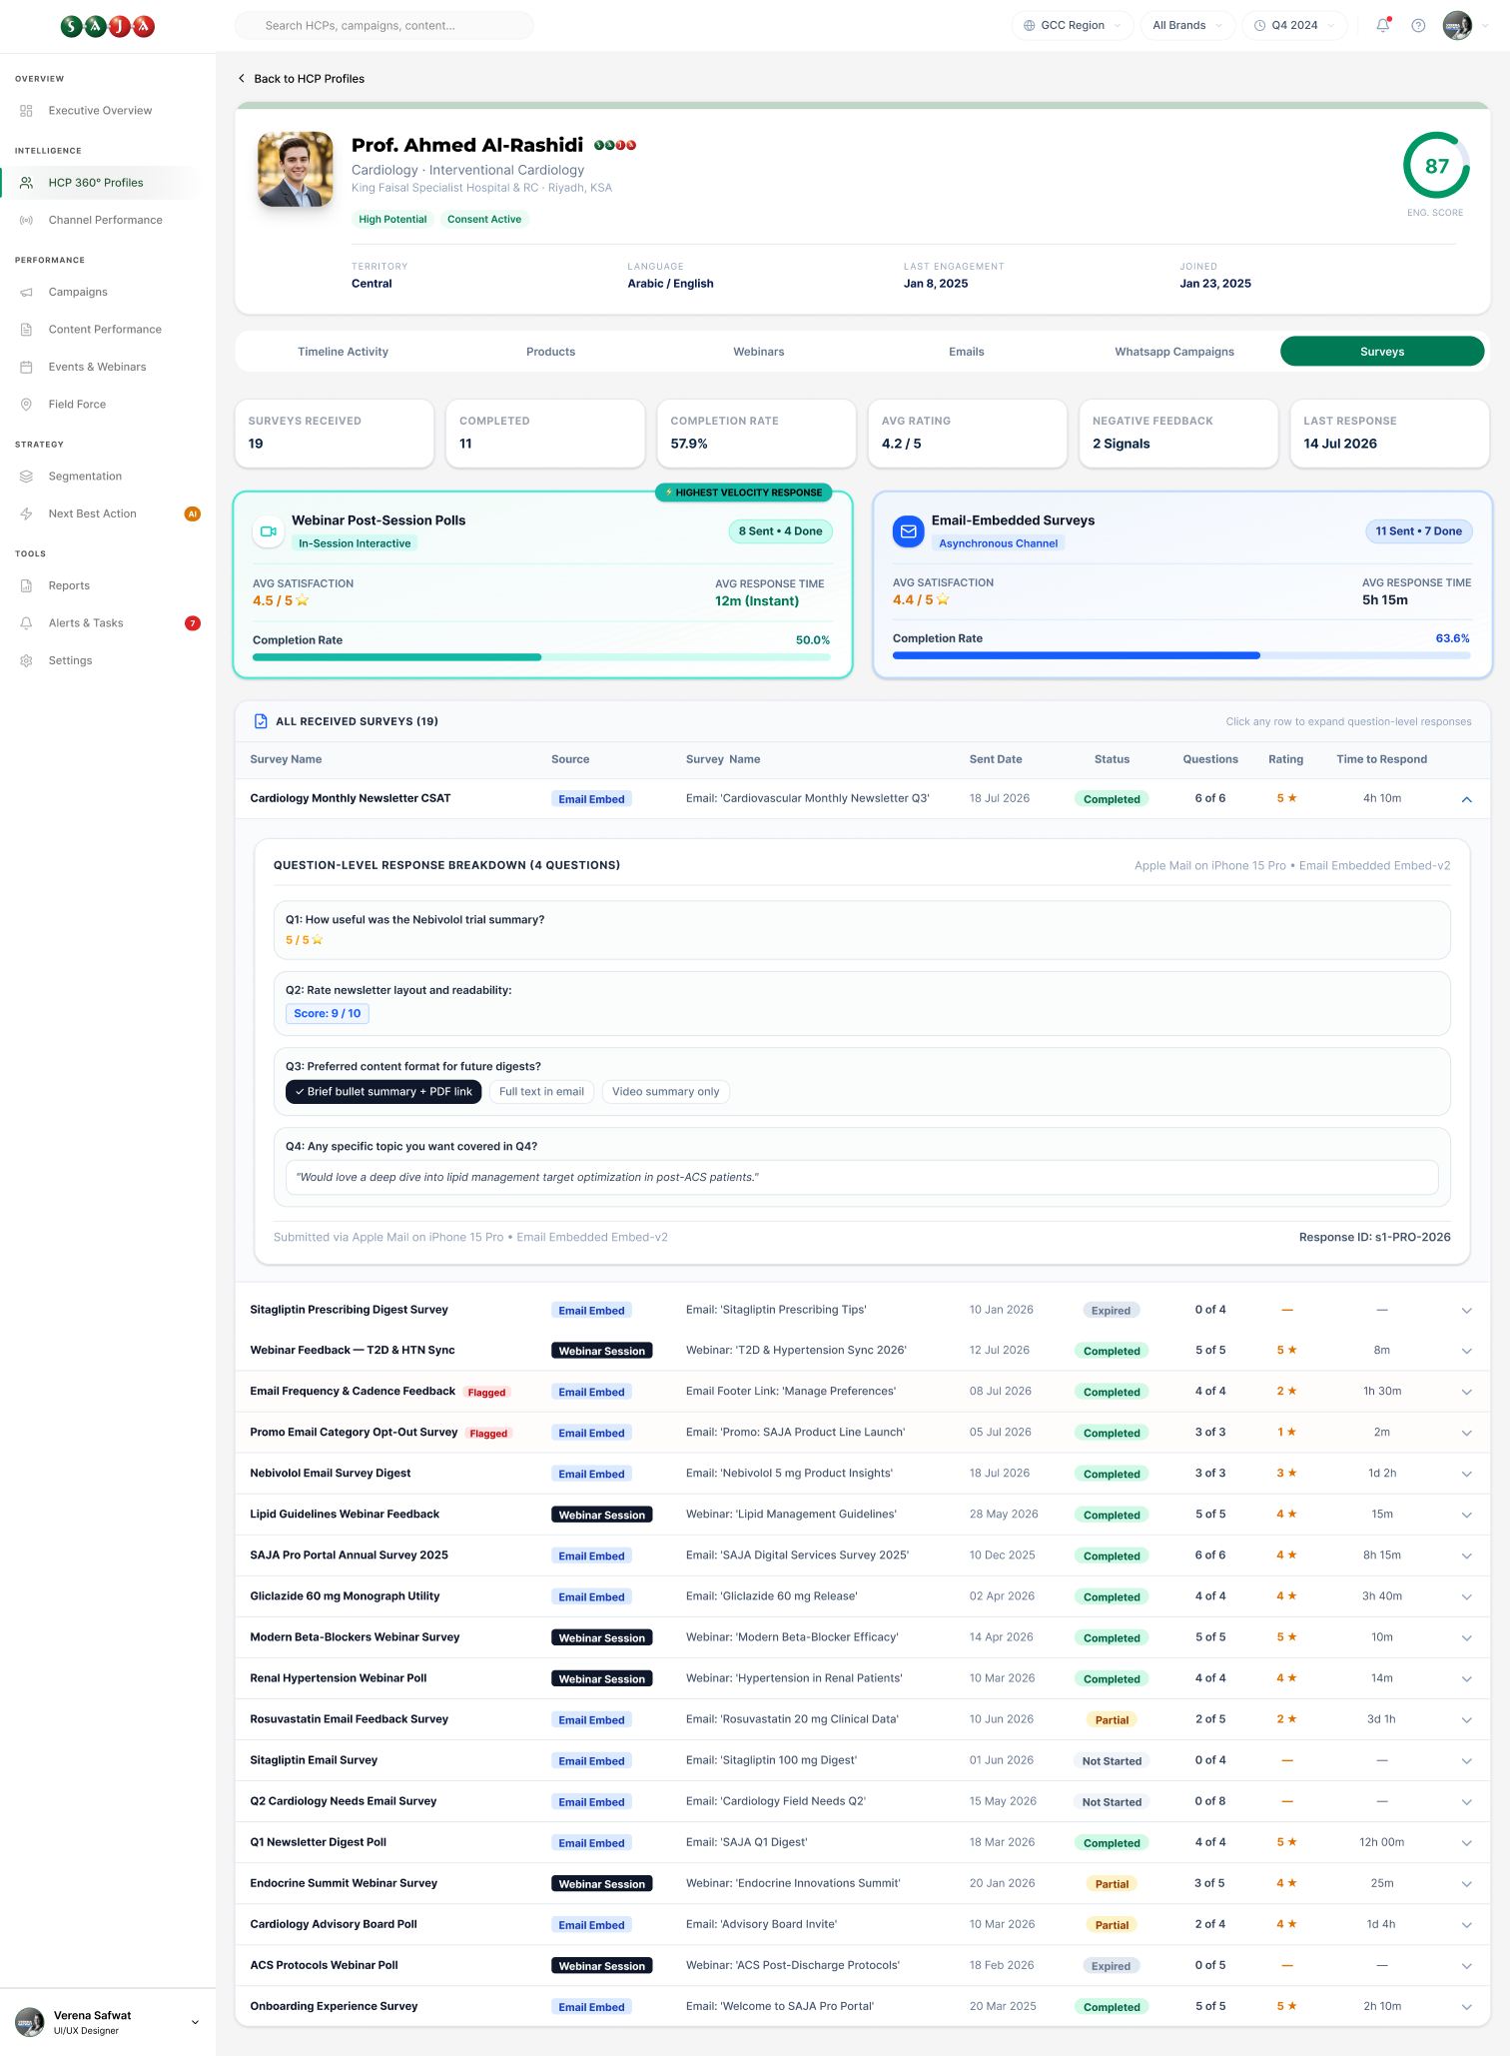Select 'Full text in email' option
The image size is (1510, 2056).
coord(541,1092)
